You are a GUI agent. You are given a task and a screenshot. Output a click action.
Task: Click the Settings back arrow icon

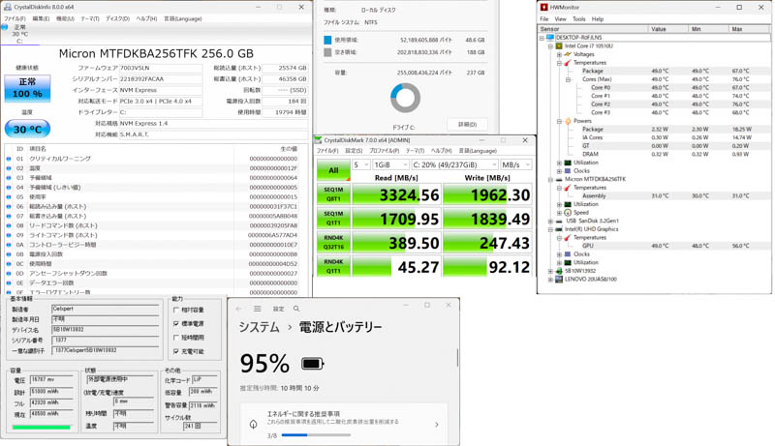point(239,309)
